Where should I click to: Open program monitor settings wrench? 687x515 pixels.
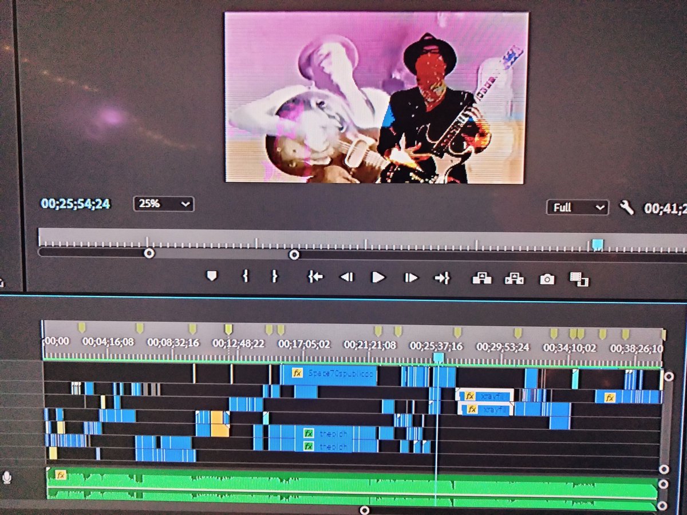click(x=627, y=208)
